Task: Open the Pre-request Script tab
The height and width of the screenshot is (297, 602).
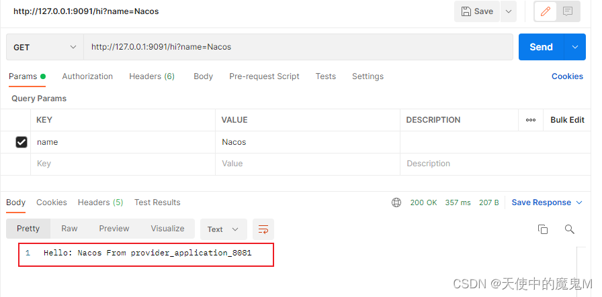Action: pos(264,76)
